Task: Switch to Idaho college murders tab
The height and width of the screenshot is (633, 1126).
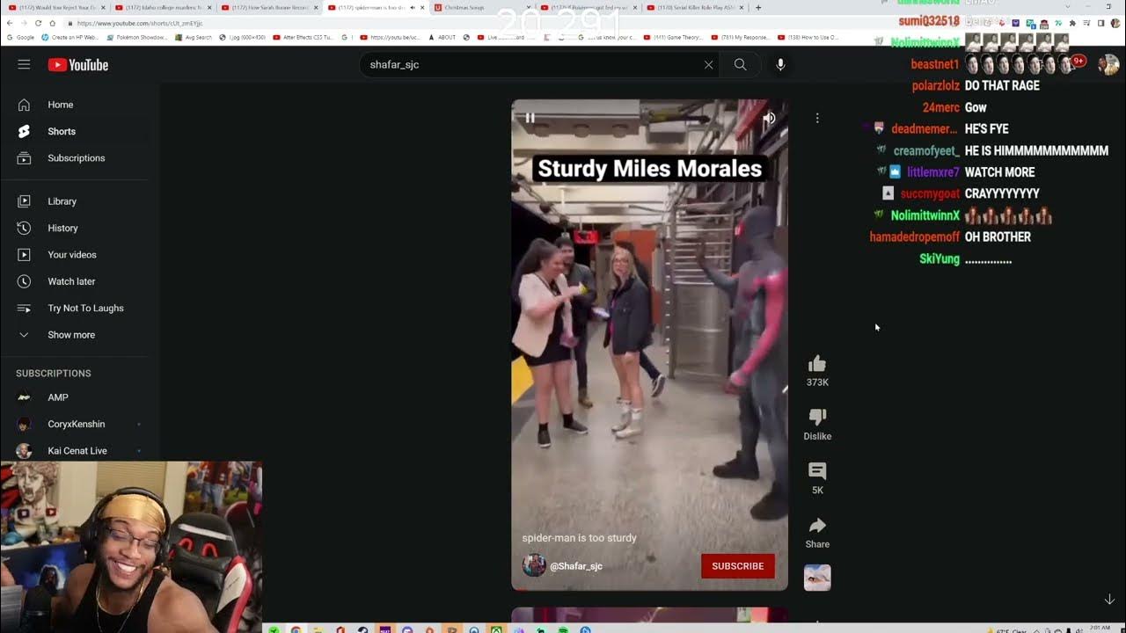Action: point(164,7)
